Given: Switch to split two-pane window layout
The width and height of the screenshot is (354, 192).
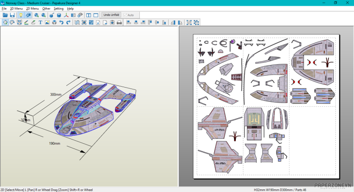Looking at the screenshot, I should coord(88,15).
